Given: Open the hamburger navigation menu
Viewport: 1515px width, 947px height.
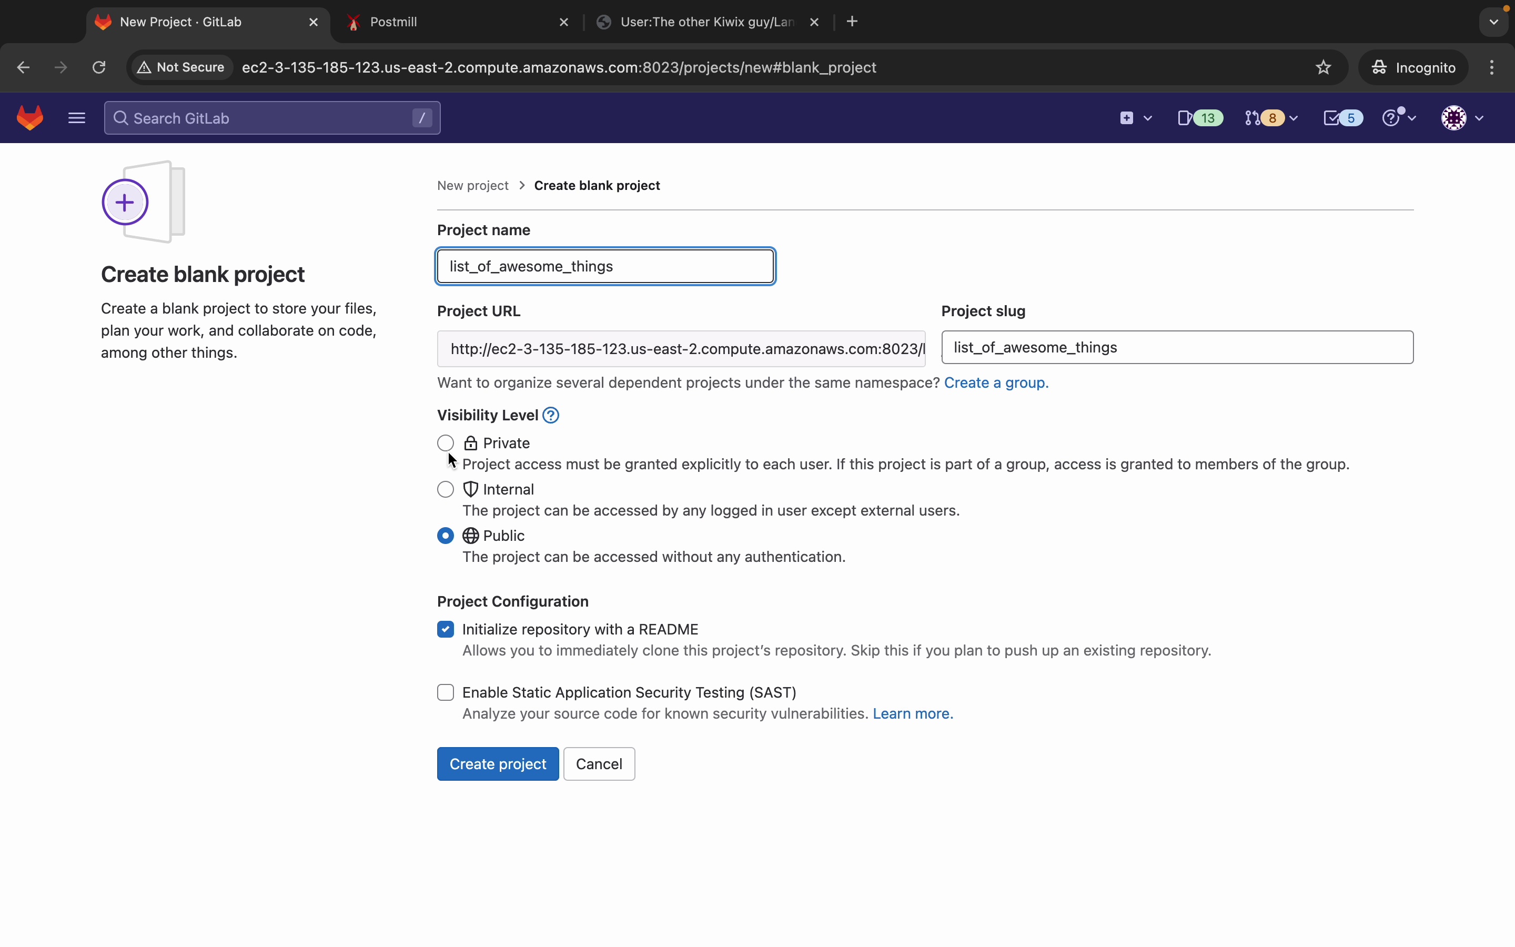Looking at the screenshot, I should pos(76,118).
